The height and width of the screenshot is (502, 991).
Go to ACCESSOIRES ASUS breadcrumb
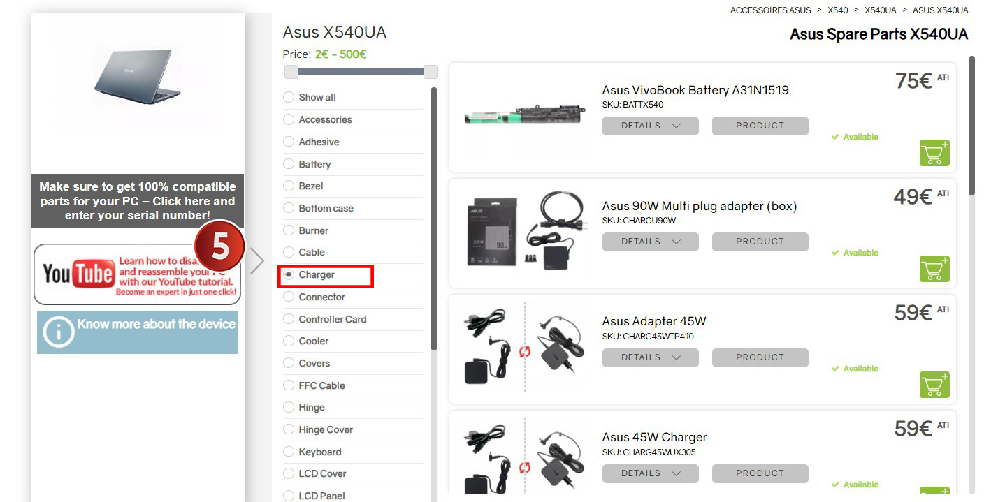pyautogui.click(x=771, y=10)
